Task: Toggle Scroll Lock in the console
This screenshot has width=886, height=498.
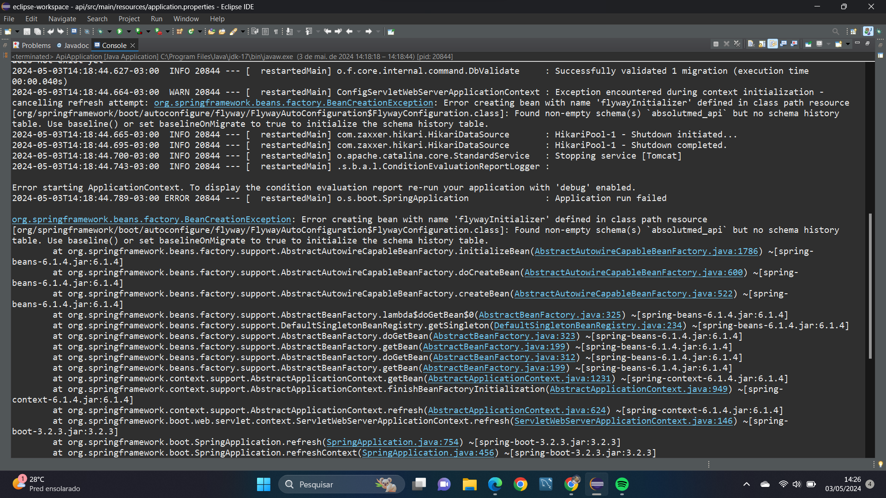Action: click(x=762, y=44)
